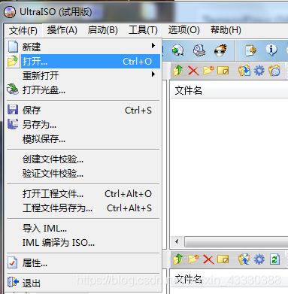Open the 操作(A) menu
The width and height of the screenshot is (288, 294).
(x=62, y=30)
